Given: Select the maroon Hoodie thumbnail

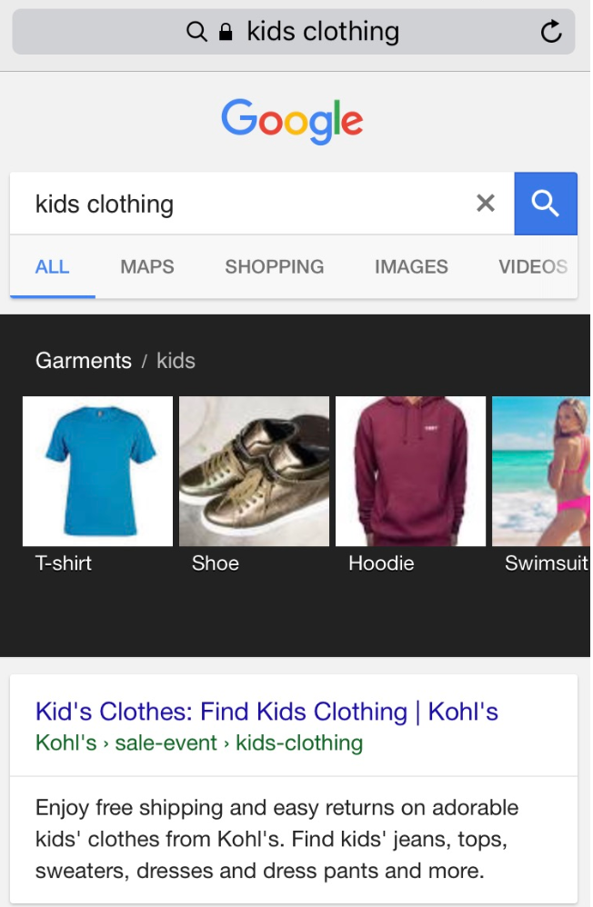Looking at the screenshot, I should (410, 471).
